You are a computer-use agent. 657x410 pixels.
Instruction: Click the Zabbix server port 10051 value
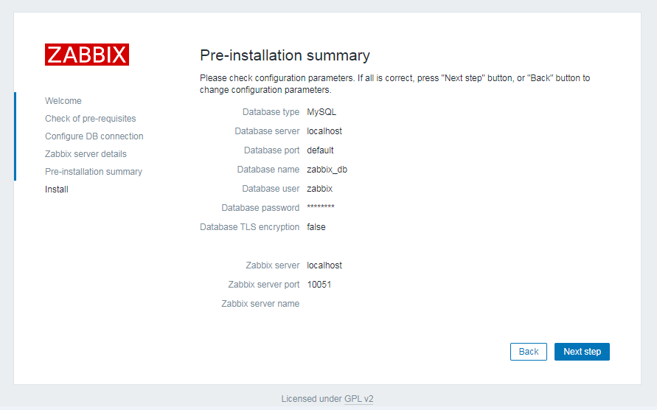[x=319, y=285]
